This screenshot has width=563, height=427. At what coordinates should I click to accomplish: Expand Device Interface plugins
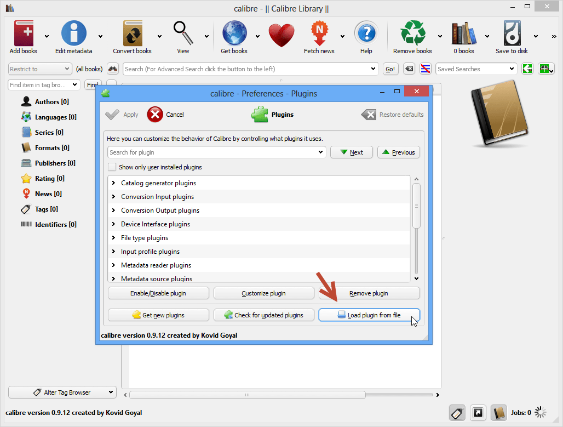(155, 224)
